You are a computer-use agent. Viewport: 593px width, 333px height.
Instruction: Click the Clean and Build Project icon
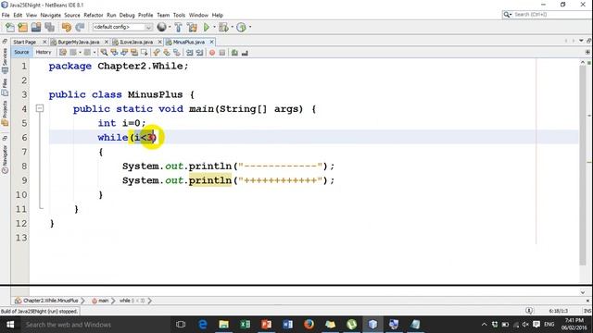192,27
